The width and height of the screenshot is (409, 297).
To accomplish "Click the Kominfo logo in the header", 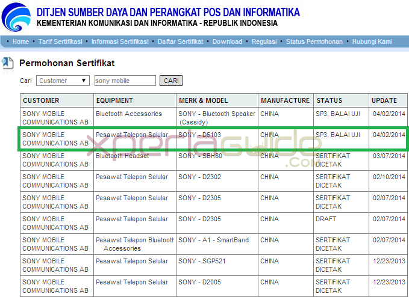I will point(16,17).
